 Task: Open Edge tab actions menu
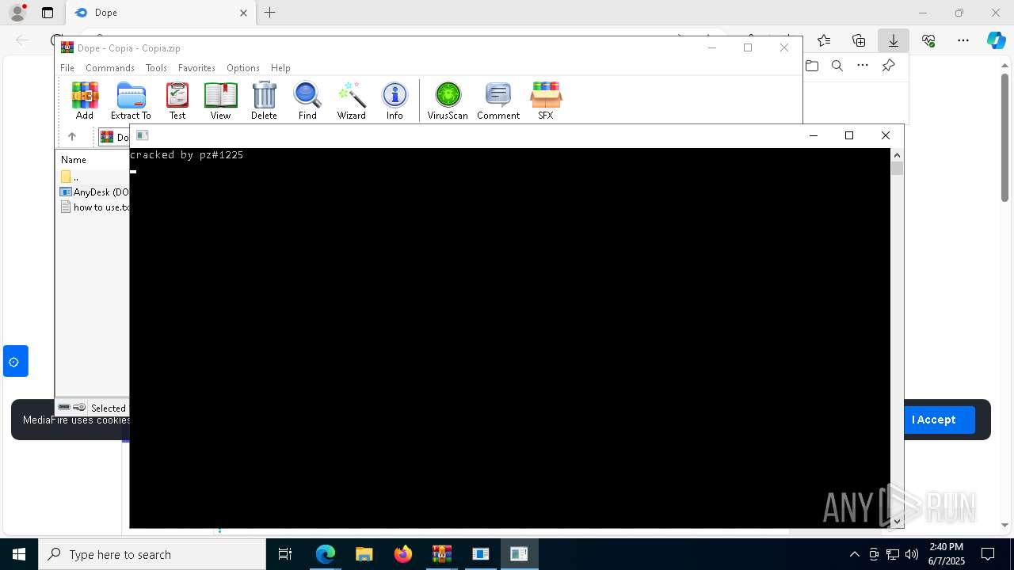tap(48, 13)
